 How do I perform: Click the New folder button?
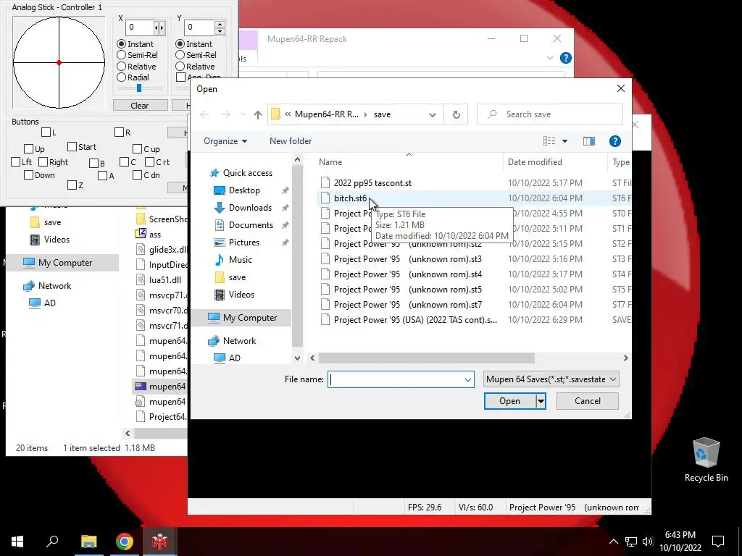click(x=291, y=141)
